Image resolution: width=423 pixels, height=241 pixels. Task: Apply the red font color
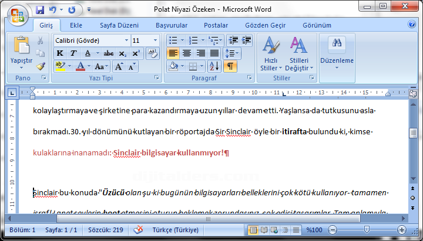coord(80,66)
